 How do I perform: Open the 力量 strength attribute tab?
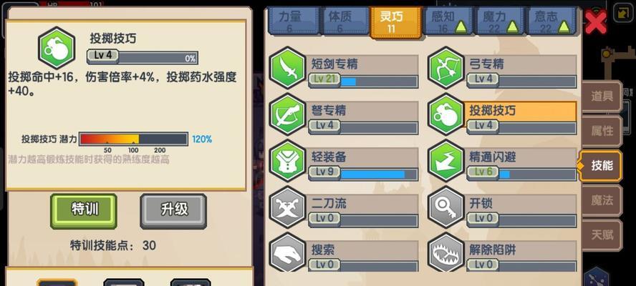292,21
